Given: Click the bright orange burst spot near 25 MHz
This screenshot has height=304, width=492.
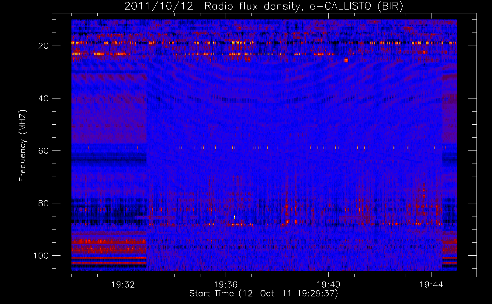Looking at the screenshot, I should pyautogui.click(x=346, y=60).
